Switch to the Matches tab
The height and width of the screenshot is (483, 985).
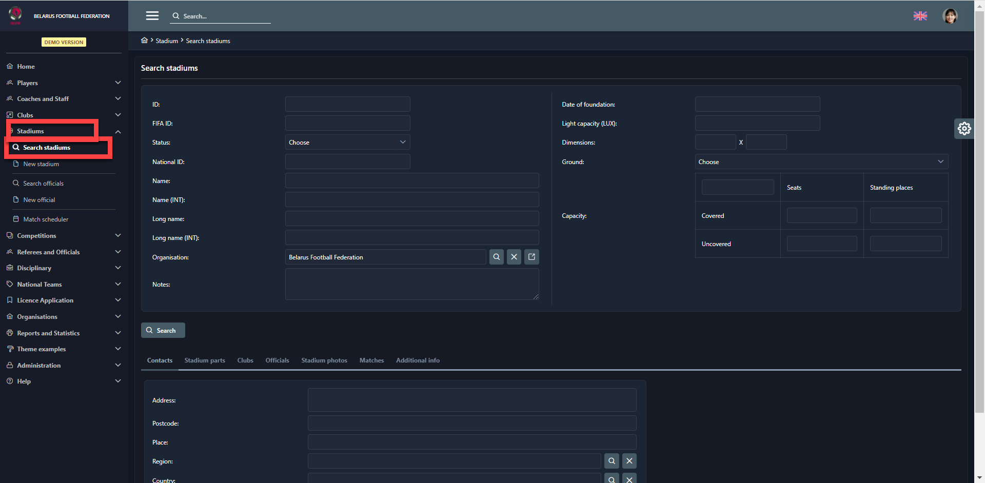371,360
